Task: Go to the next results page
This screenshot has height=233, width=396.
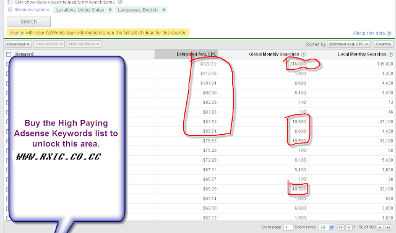Action: (381, 227)
